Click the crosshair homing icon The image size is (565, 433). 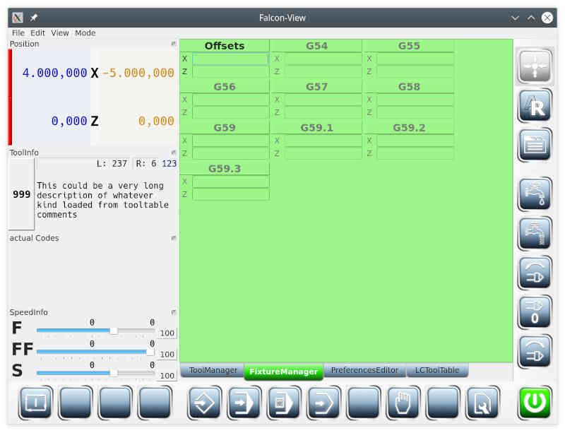coord(535,66)
